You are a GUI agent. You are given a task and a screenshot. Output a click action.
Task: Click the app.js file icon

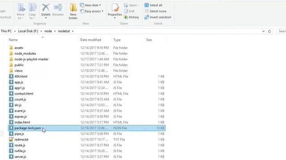coord(11,82)
